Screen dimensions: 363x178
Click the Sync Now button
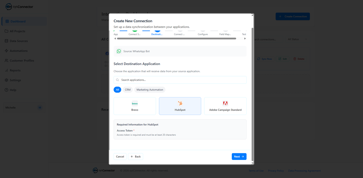tap(264, 59)
